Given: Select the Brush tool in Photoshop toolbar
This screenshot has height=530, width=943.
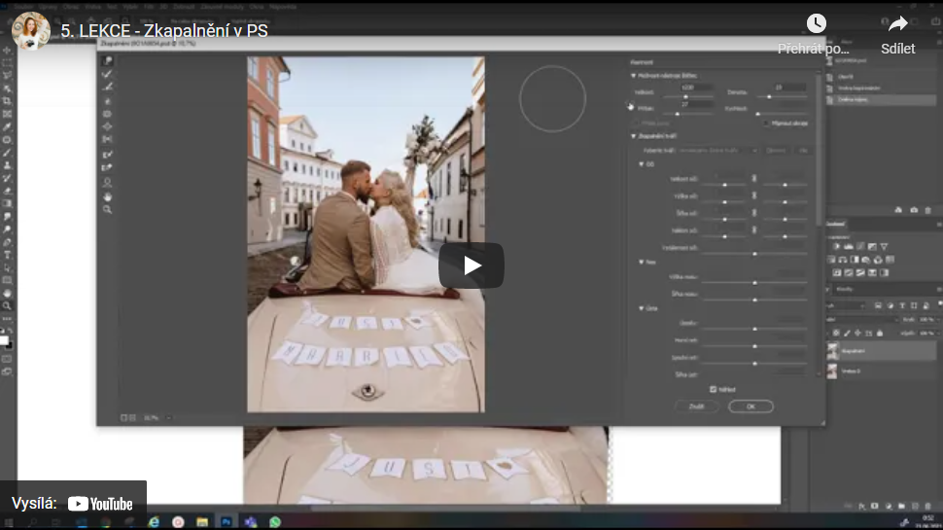Looking at the screenshot, I should point(7,153).
